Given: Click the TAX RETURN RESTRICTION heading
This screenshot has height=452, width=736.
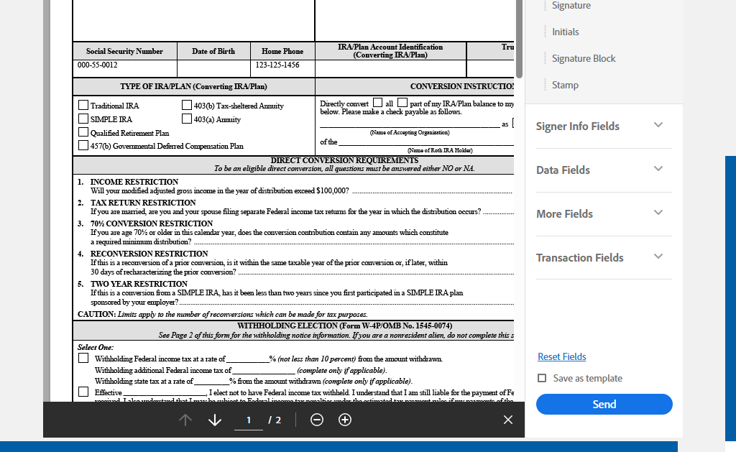Looking at the screenshot, I should [143, 203].
